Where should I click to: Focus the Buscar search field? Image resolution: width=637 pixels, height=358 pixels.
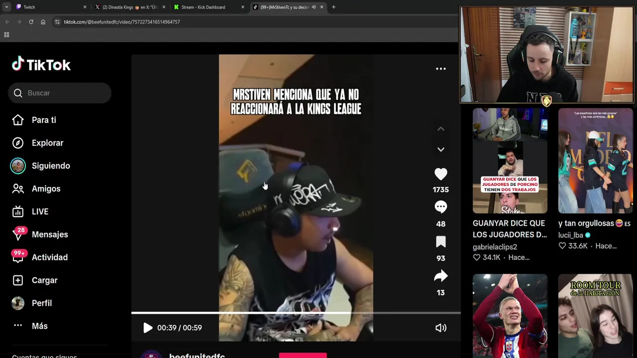60,93
